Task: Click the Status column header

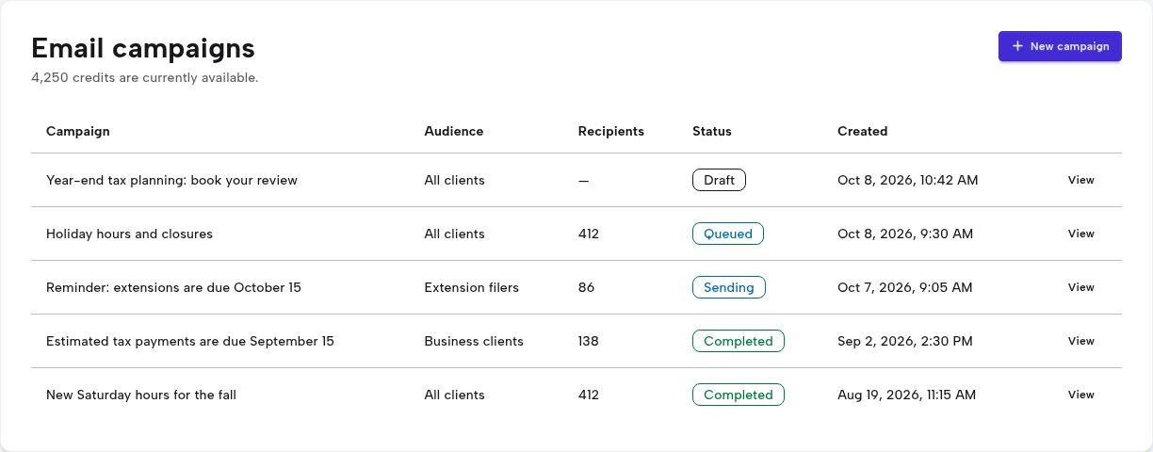Action: point(712,131)
